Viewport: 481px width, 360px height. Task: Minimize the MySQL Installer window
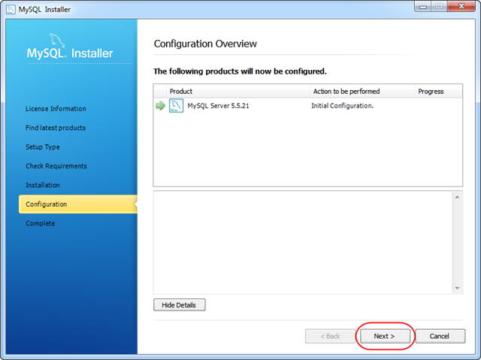point(423,7)
